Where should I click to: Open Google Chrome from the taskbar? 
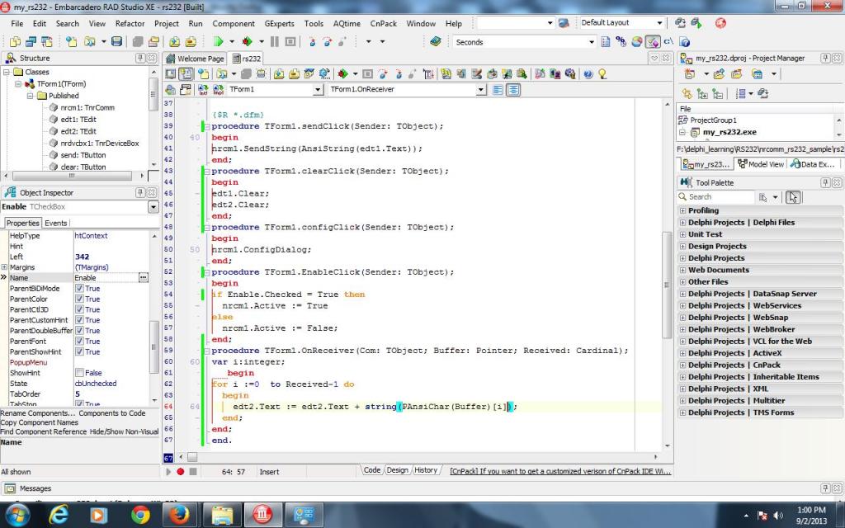141,515
